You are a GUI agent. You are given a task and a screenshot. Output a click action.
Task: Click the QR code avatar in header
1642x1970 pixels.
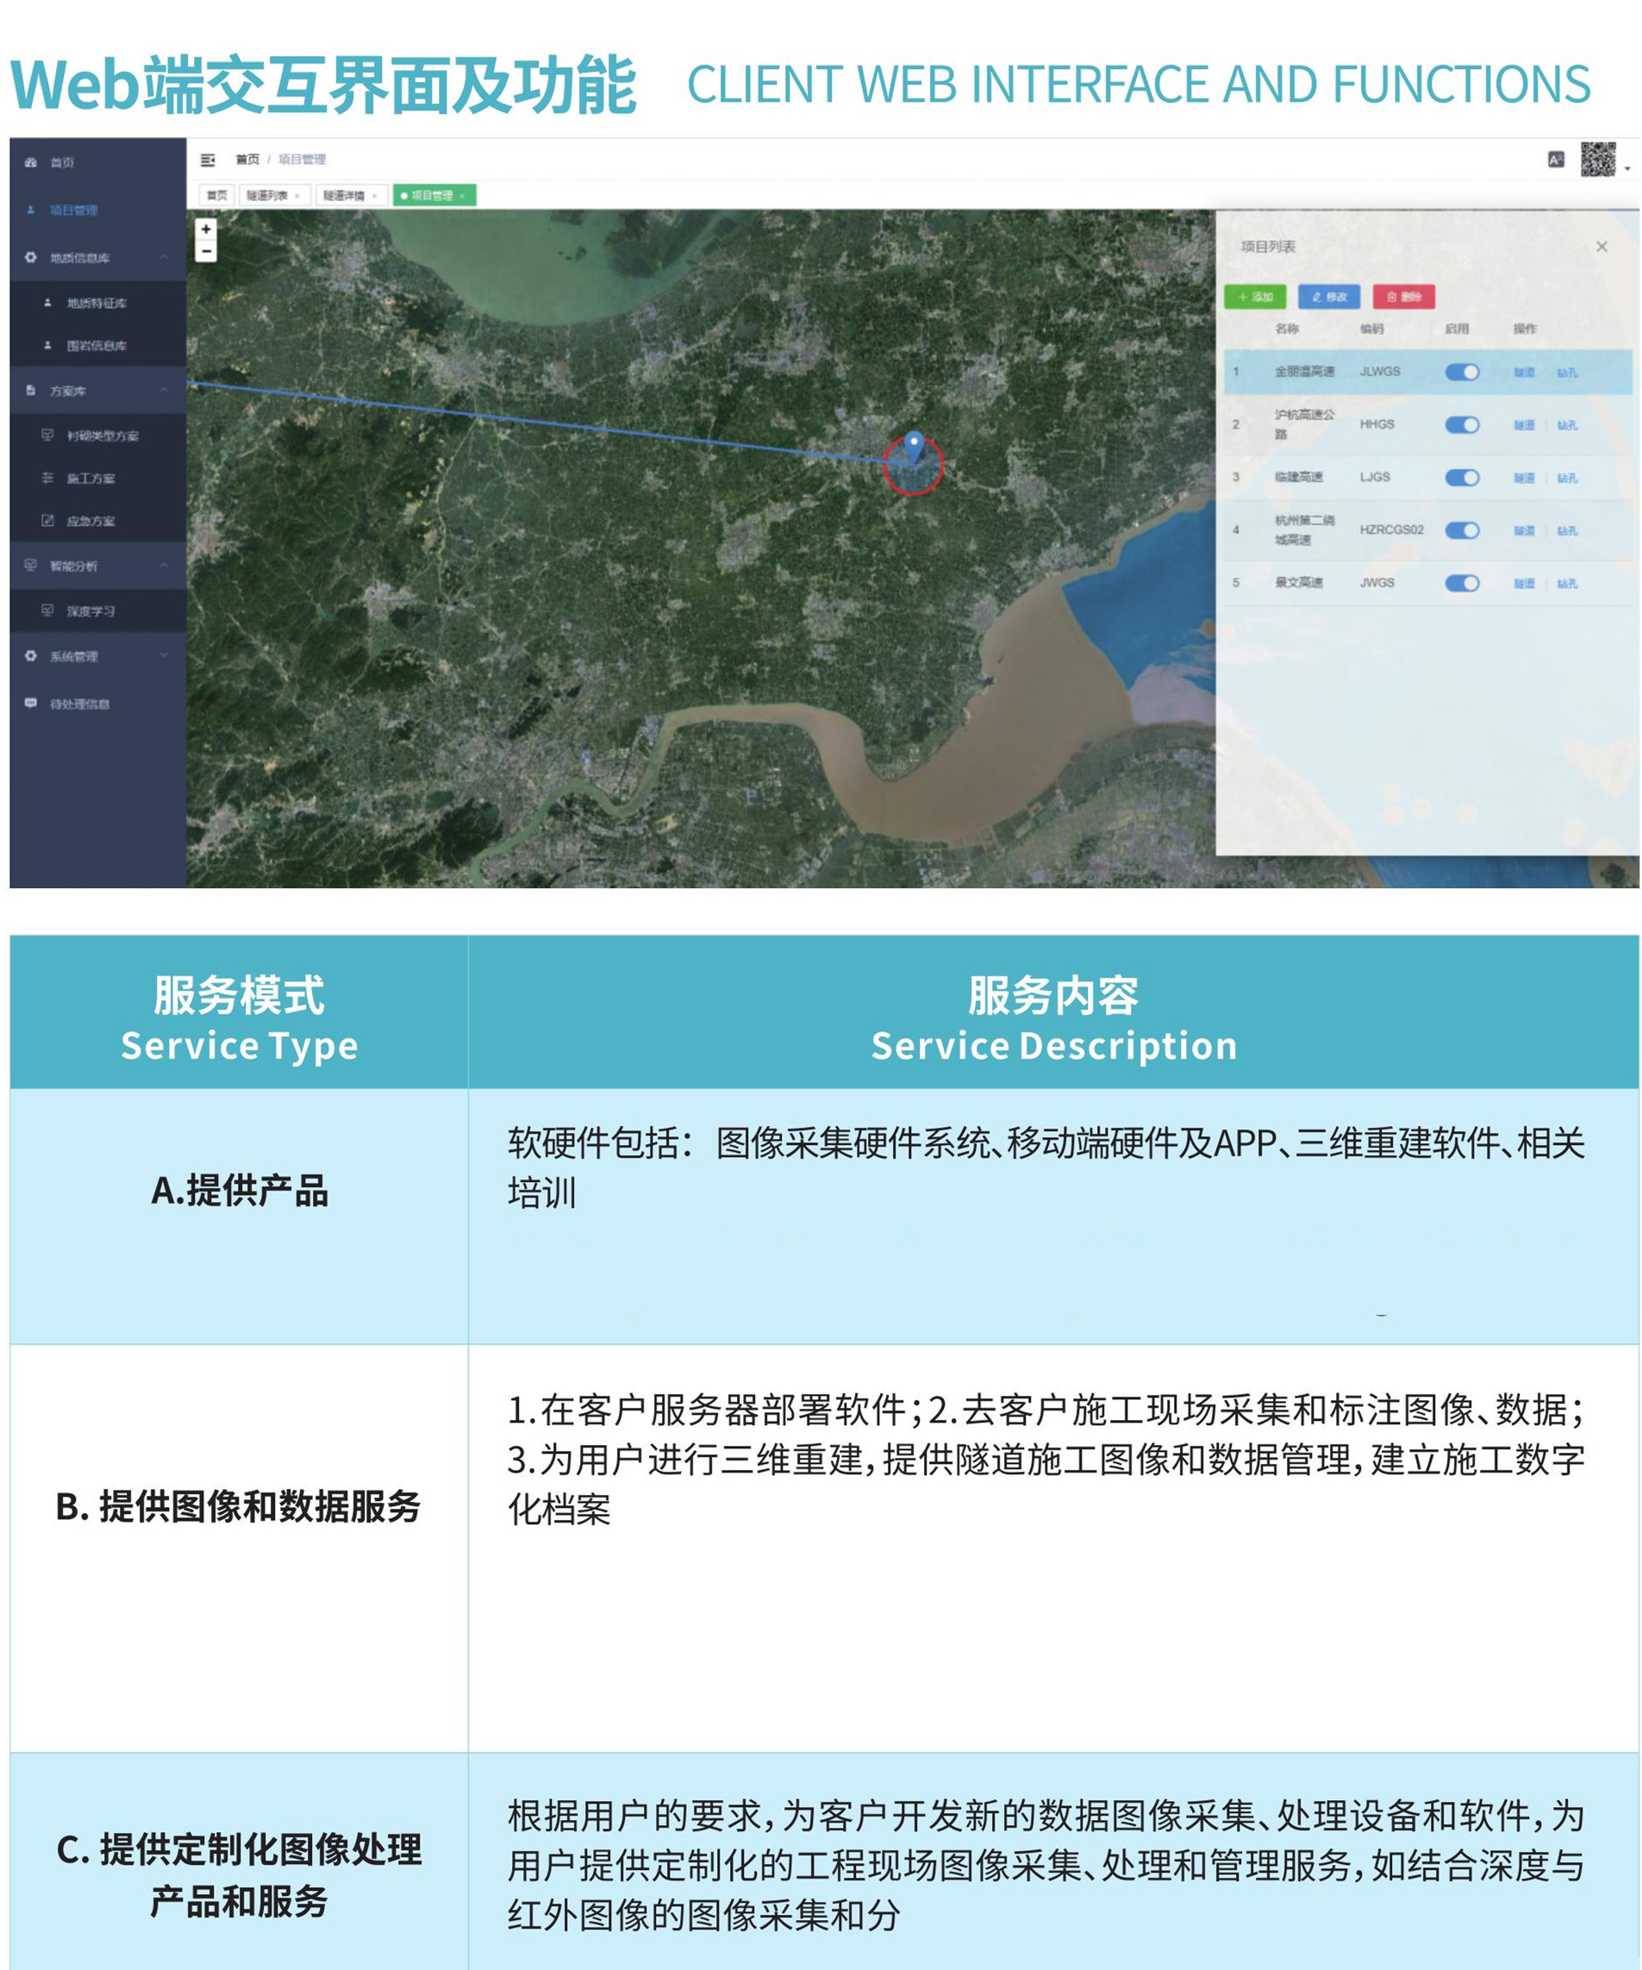click(1598, 159)
